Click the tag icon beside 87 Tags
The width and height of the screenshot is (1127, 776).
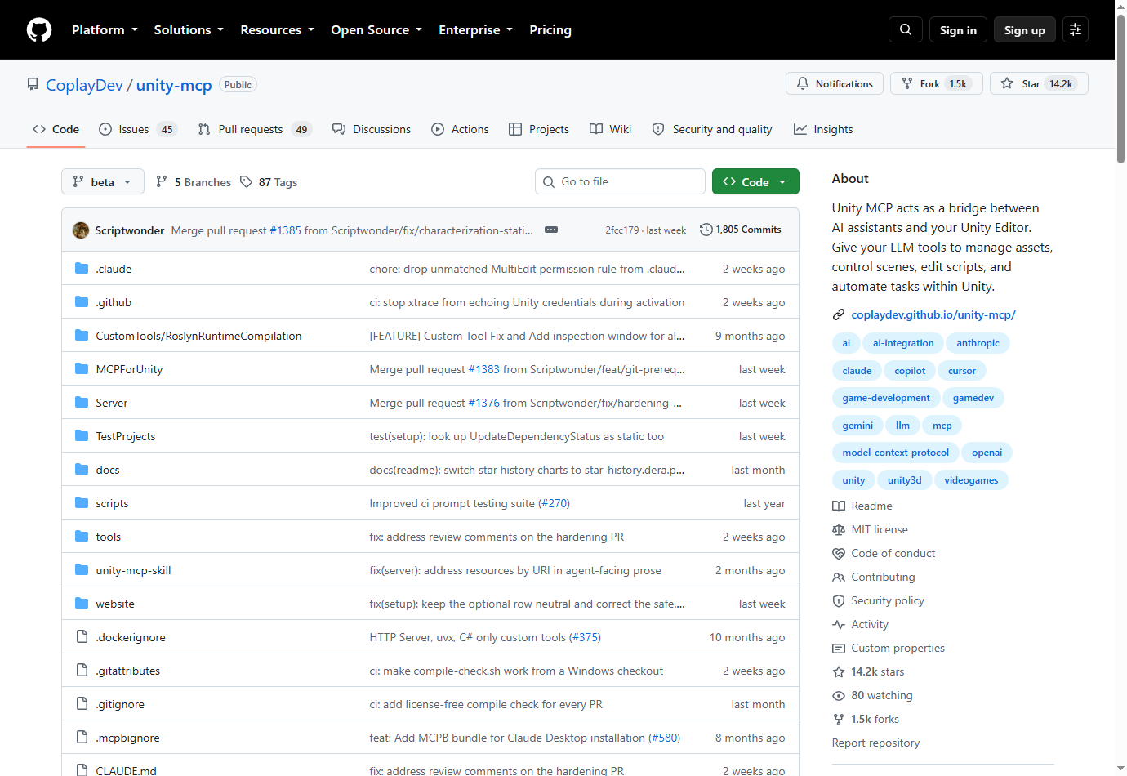coord(246,182)
